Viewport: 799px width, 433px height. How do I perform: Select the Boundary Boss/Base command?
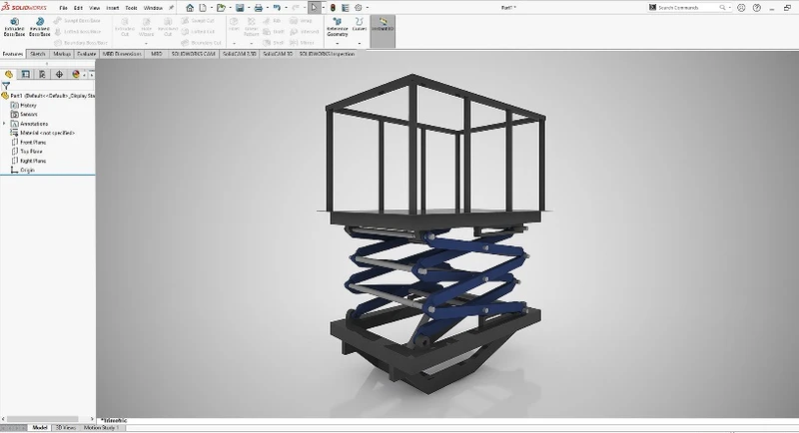pos(81,43)
